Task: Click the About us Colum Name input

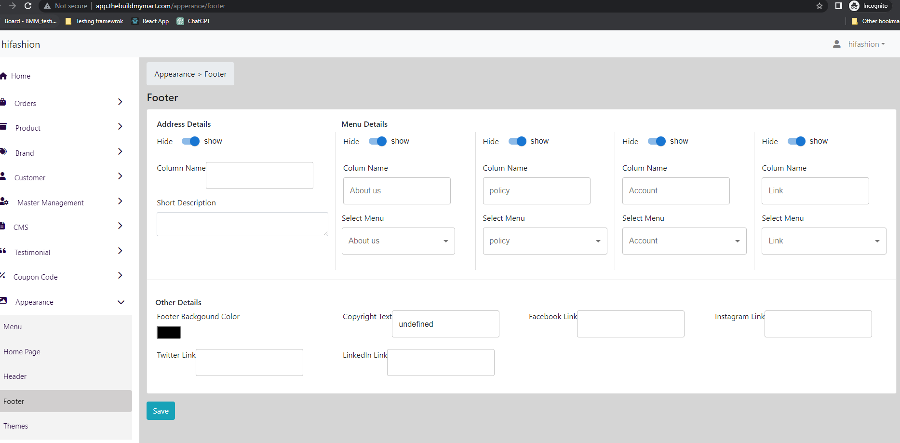Action: pyautogui.click(x=397, y=191)
